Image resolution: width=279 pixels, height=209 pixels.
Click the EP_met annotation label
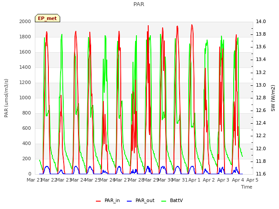click(48, 18)
